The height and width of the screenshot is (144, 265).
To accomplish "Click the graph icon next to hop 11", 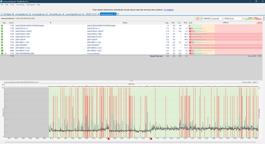I will pos(6,53).
